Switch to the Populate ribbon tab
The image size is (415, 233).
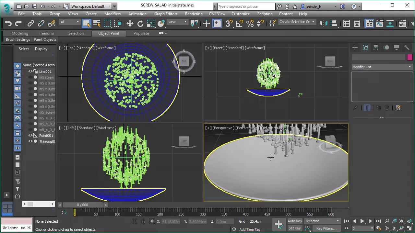coord(141,33)
